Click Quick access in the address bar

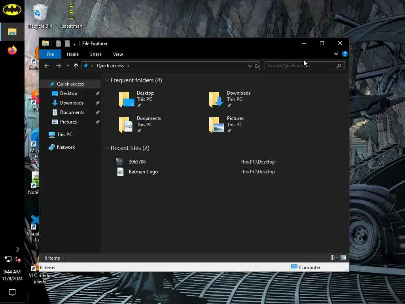click(x=110, y=66)
